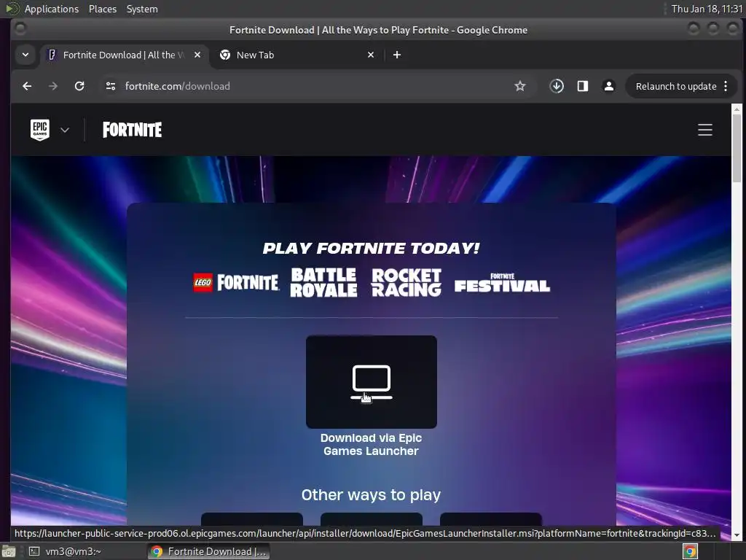Screen dimensions: 746x560
Task: Close the Fortnite Download tab
Action: pos(197,55)
